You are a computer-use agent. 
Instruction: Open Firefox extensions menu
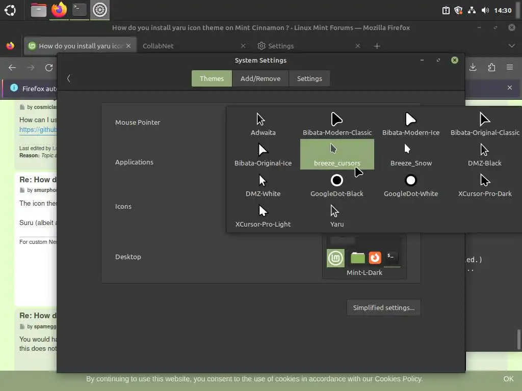pos(491,68)
